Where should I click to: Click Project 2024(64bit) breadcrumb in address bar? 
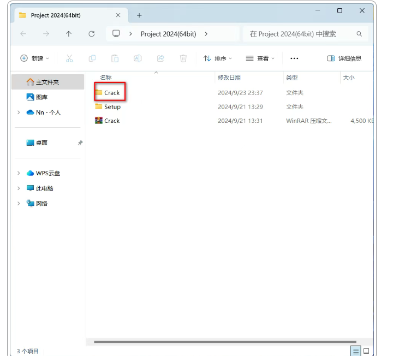point(169,34)
